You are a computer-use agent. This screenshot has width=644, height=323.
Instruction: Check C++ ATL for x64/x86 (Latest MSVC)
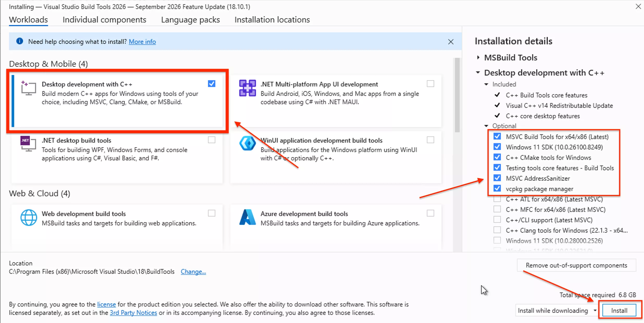point(497,199)
